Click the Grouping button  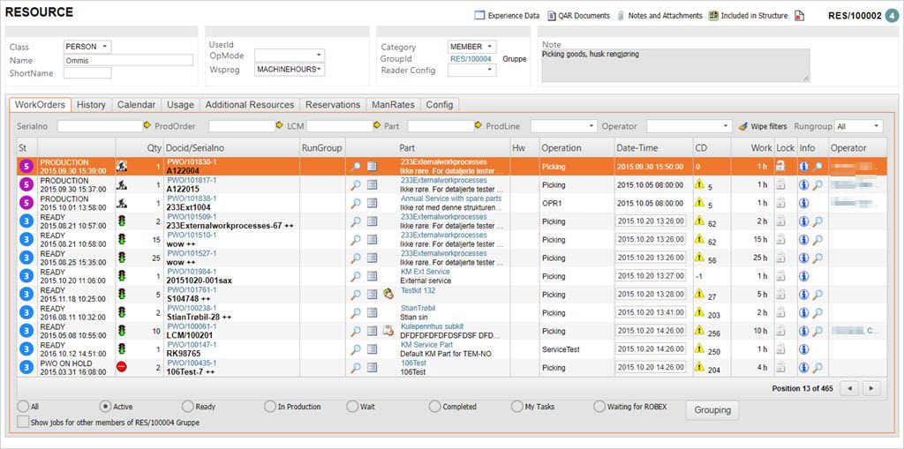click(x=712, y=410)
